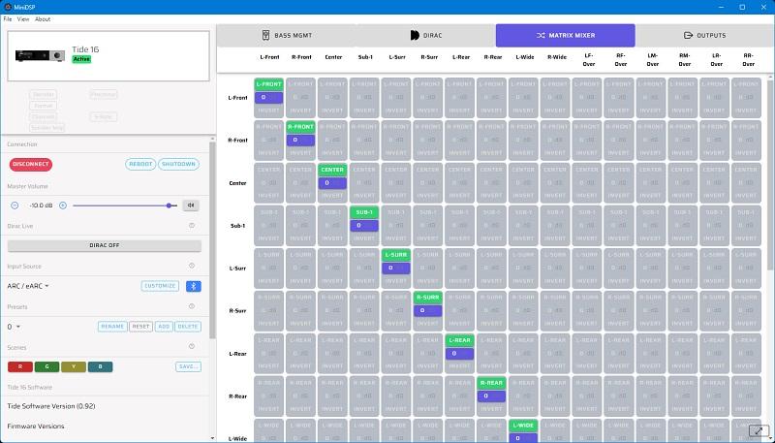Switch to the Outputs tab
Screen dimensions: 775x443
click(x=704, y=36)
